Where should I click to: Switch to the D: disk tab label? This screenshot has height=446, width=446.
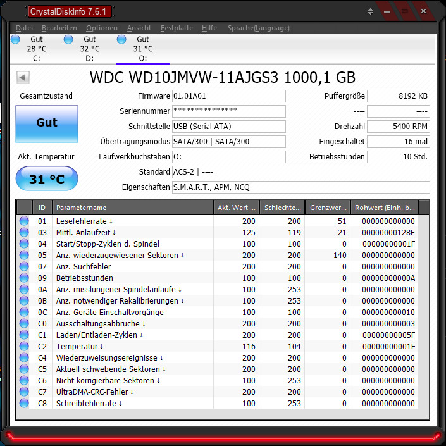[x=90, y=58]
